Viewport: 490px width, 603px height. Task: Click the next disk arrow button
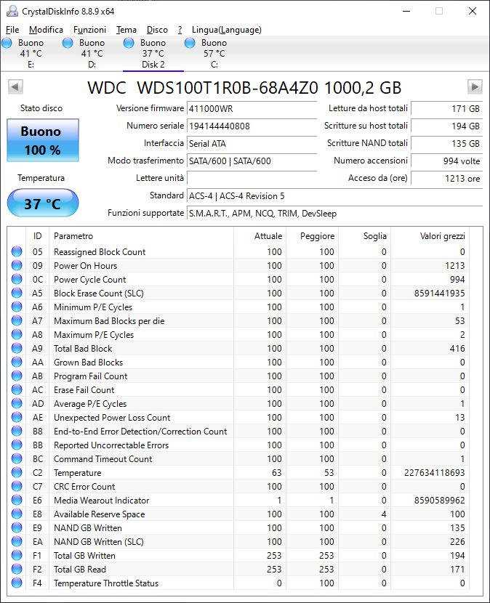click(x=475, y=87)
